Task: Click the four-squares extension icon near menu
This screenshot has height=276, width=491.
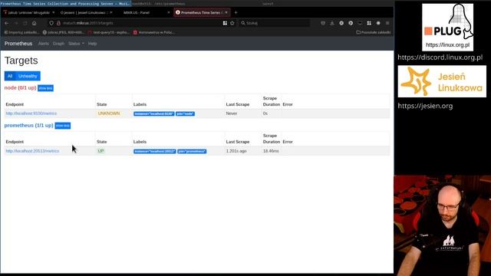Action: (369, 23)
